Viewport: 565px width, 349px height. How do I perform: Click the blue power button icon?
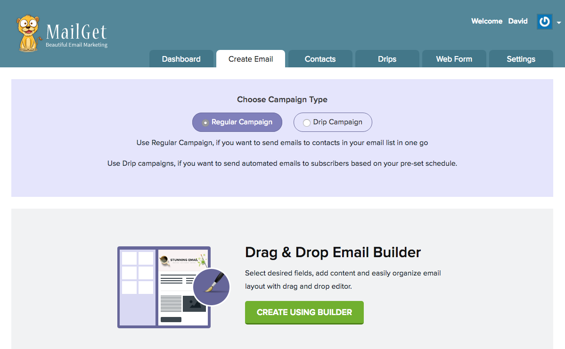(x=544, y=22)
